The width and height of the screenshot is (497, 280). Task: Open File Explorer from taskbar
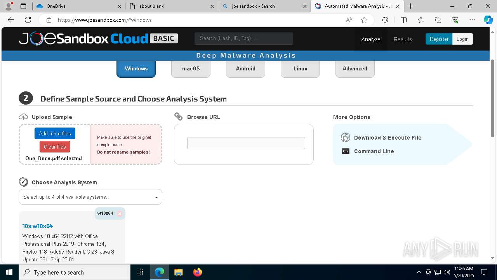tap(178, 272)
